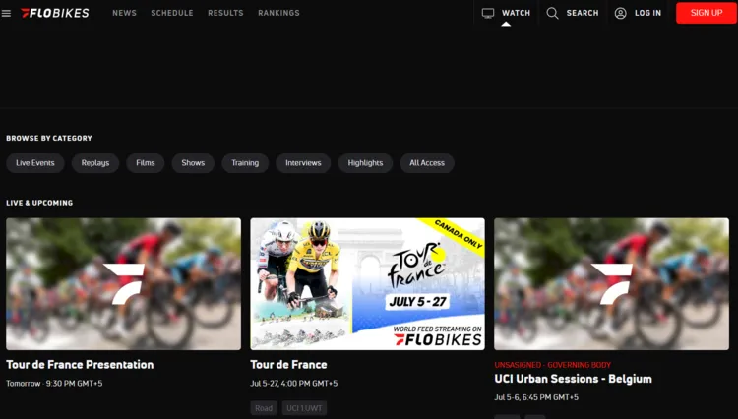The height and width of the screenshot is (419, 738).
Task: Open Tour de France July 5-27 thumbnail
Action: [x=368, y=284]
